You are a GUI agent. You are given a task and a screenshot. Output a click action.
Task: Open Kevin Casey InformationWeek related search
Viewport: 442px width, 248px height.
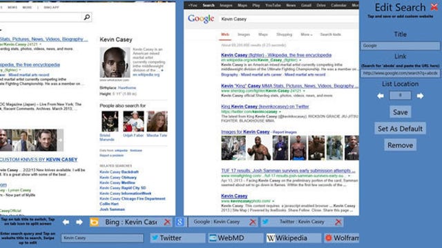point(125,194)
